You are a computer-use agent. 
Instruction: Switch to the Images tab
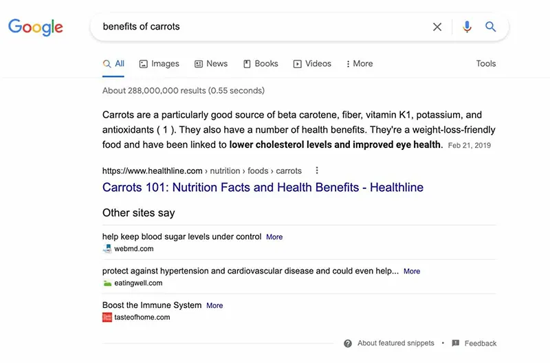[159, 63]
